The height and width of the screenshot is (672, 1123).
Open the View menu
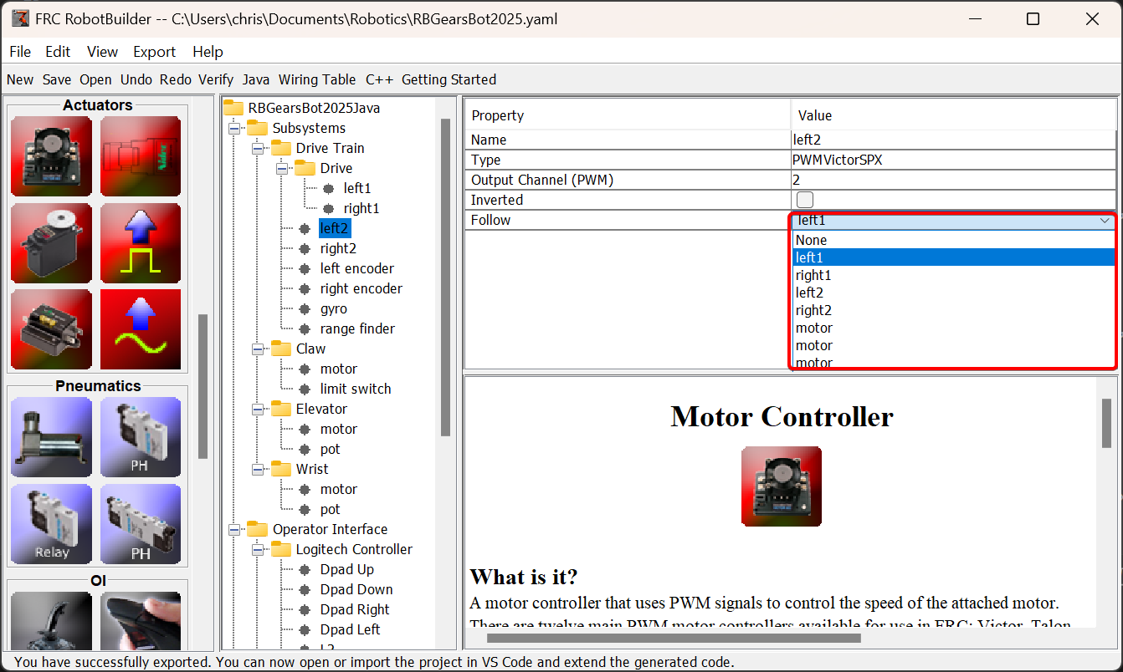point(102,52)
